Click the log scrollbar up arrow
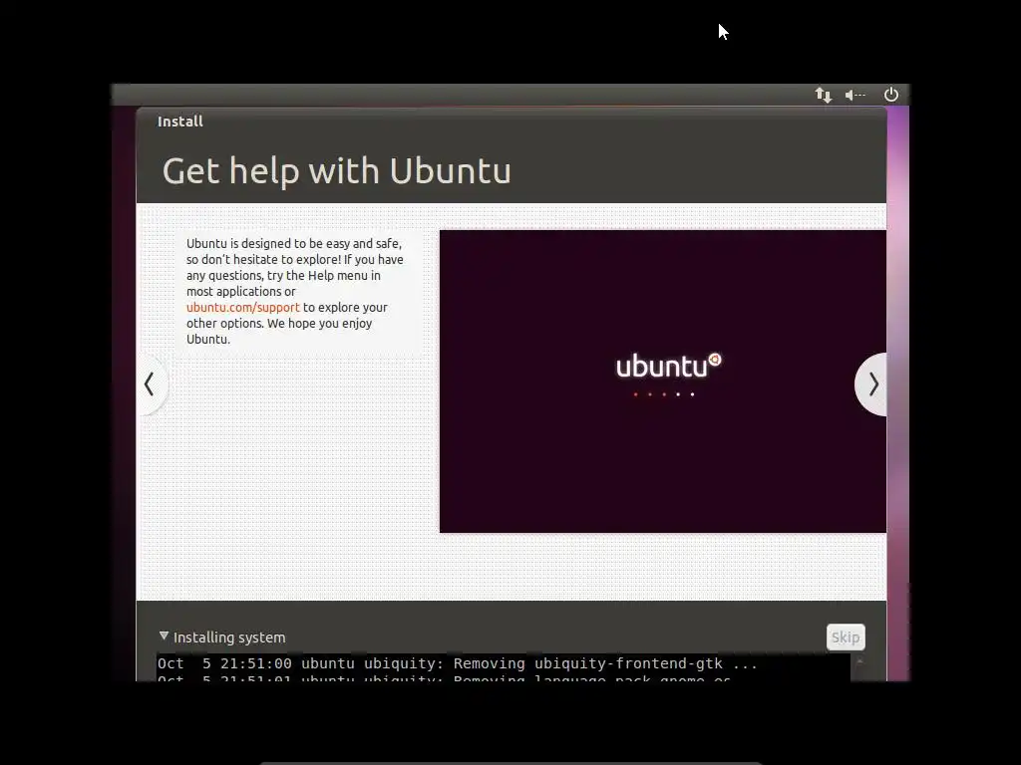Image resolution: width=1021 pixels, height=765 pixels. (x=858, y=661)
